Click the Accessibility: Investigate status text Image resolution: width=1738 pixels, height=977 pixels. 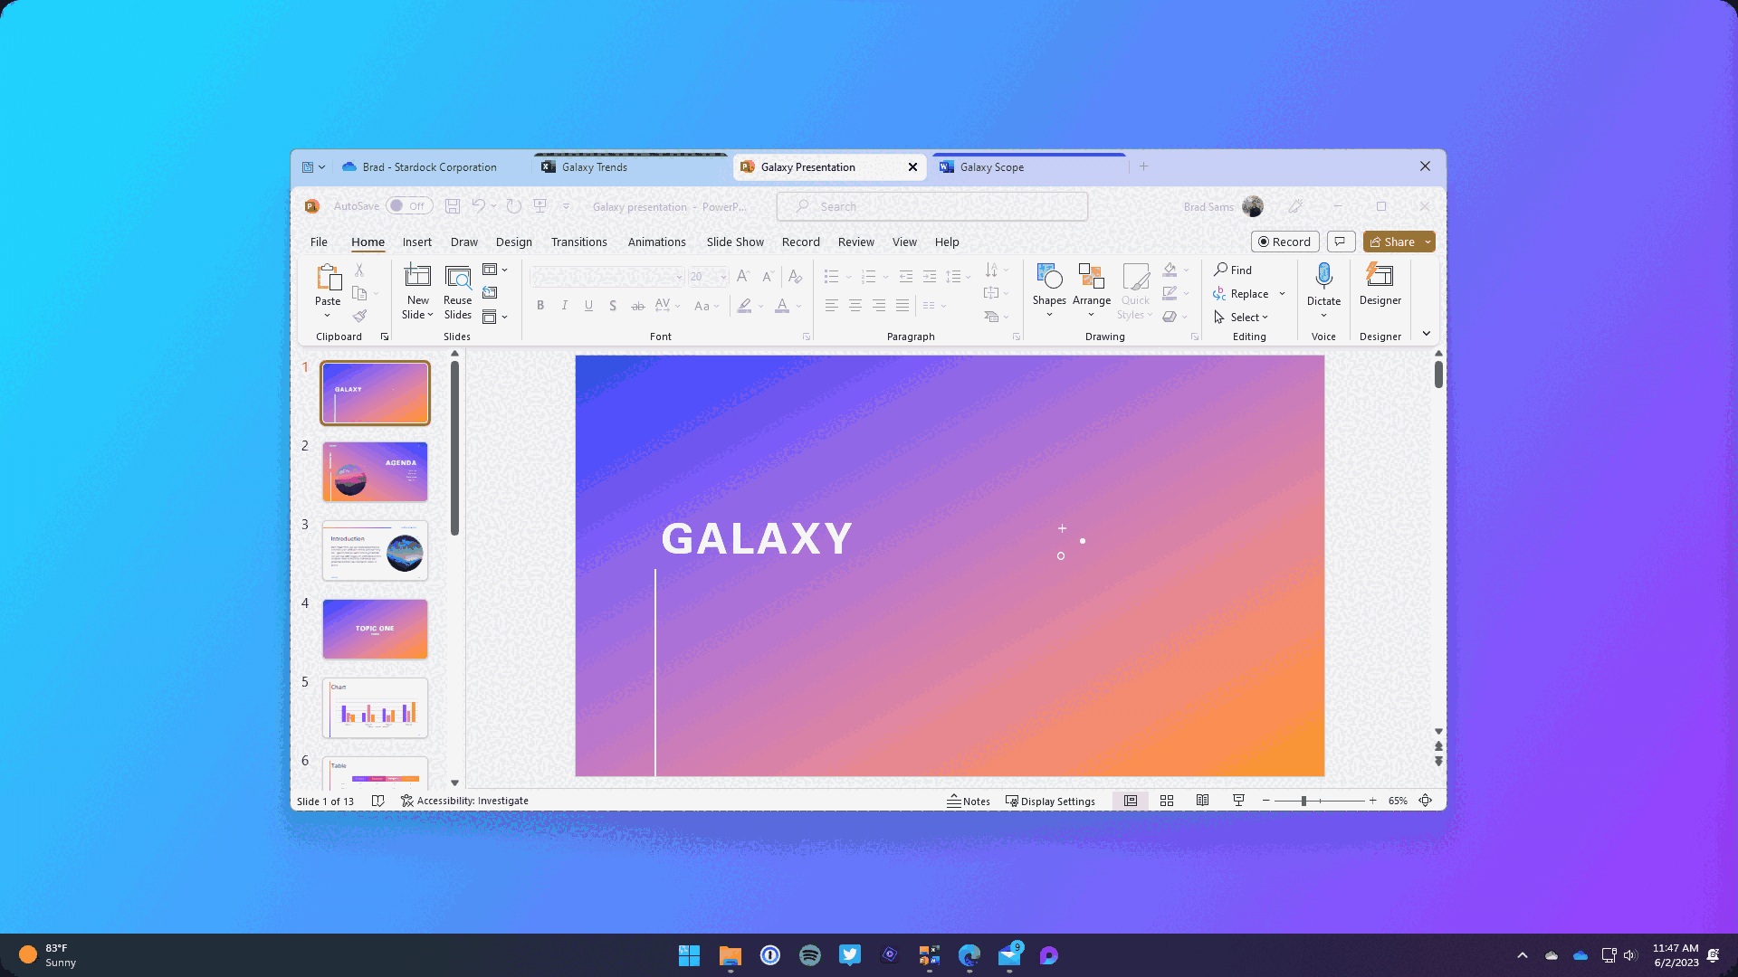[472, 801]
